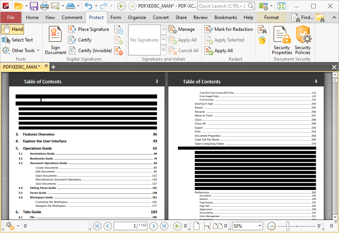Screen dimensions: 339x233
Task: Go to next page button
Action: pyautogui.click(x=154, y=226)
